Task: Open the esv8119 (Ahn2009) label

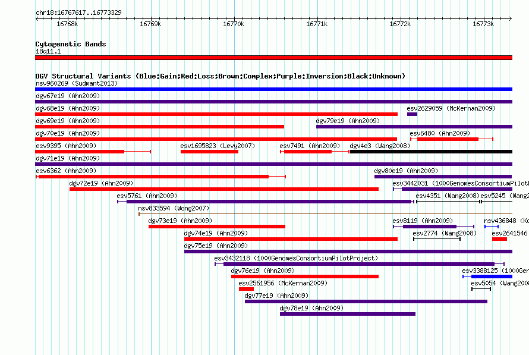Action: [423, 221]
